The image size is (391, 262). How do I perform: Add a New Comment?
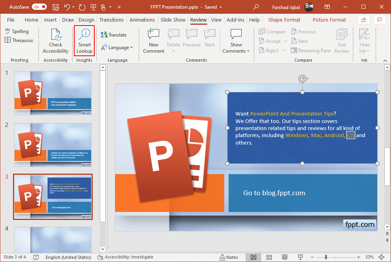pos(153,41)
